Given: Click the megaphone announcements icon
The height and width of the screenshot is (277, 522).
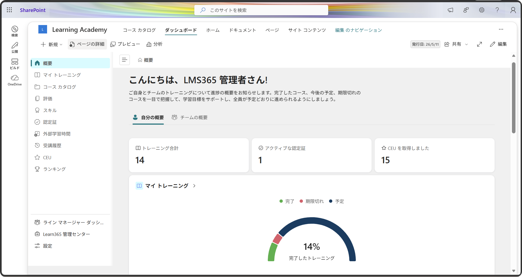Looking at the screenshot, I should (x=450, y=10).
